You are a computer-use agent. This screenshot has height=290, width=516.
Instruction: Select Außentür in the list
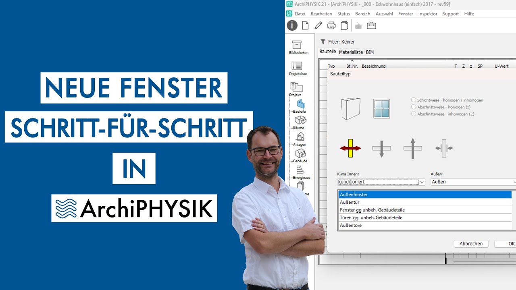(x=425, y=202)
